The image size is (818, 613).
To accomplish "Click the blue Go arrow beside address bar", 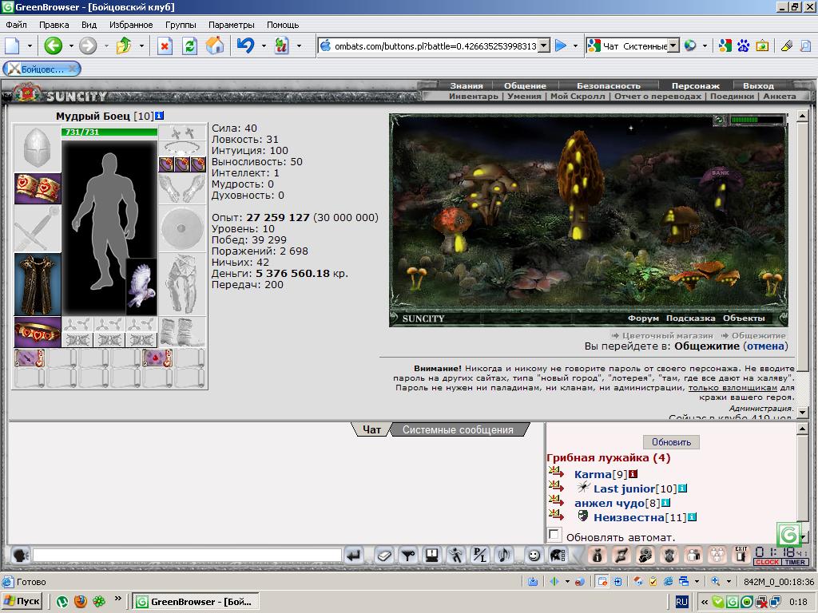I will point(561,45).
